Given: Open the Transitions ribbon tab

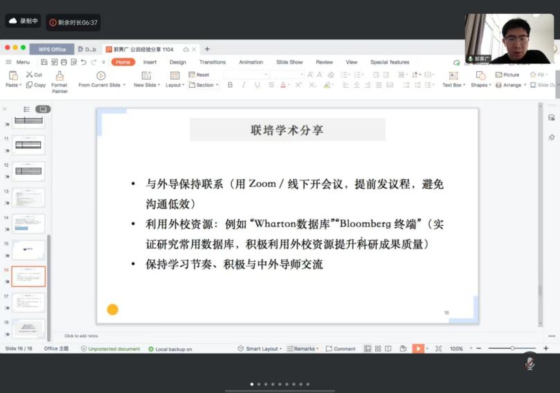Looking at the screenshot, I should click(213, 62).
